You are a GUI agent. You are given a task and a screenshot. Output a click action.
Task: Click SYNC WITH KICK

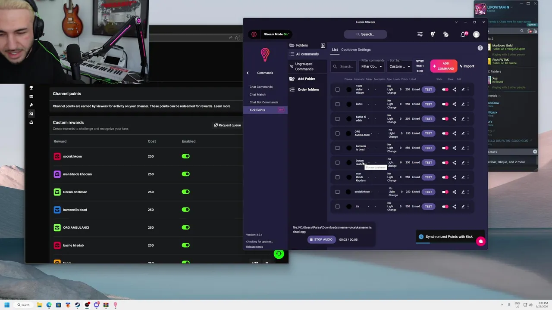point(420,66)
